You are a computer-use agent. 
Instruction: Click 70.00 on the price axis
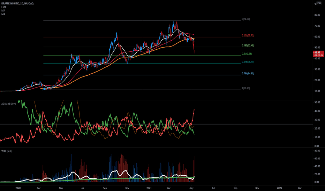317,26
